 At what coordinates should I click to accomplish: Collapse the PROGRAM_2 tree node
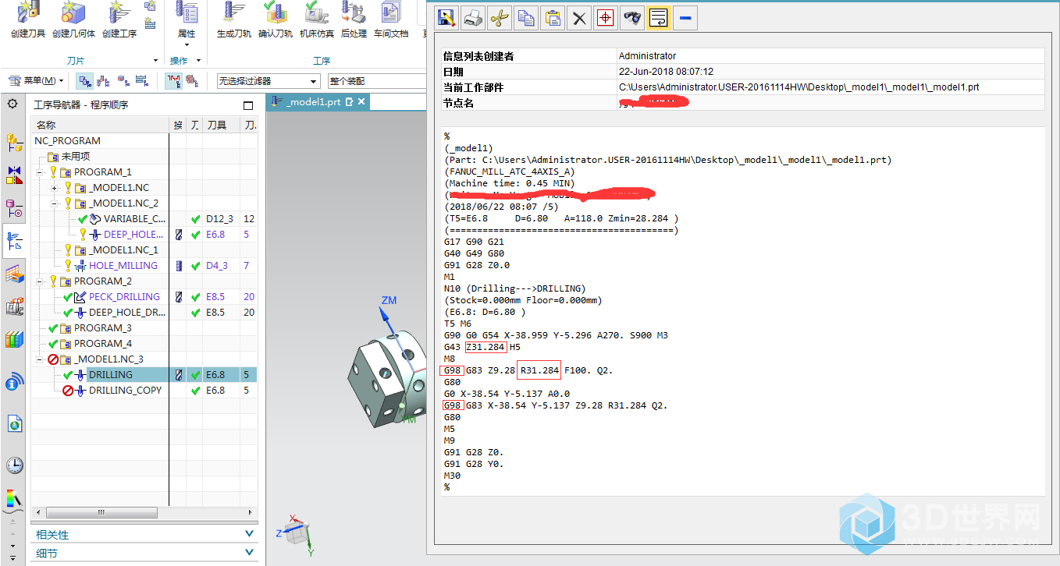pyautogui.click(x=39, y=281)
